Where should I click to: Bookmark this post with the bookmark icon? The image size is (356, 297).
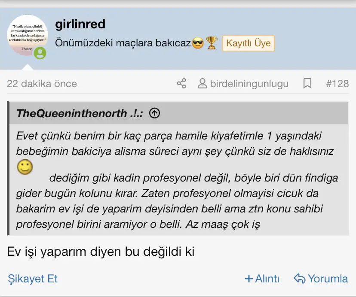pyautogui.click(x=307, y=83)
